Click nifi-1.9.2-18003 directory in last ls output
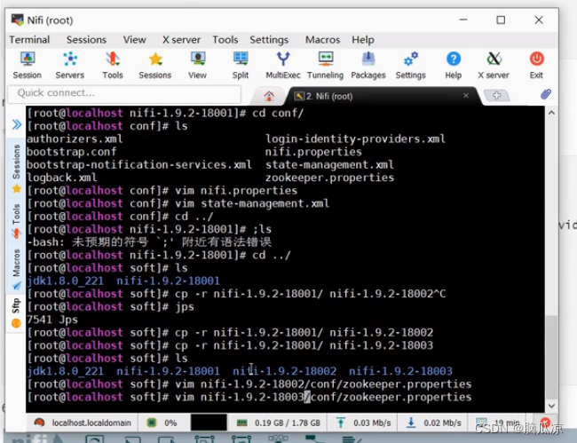The image size is (577, 443). point(400,371)
